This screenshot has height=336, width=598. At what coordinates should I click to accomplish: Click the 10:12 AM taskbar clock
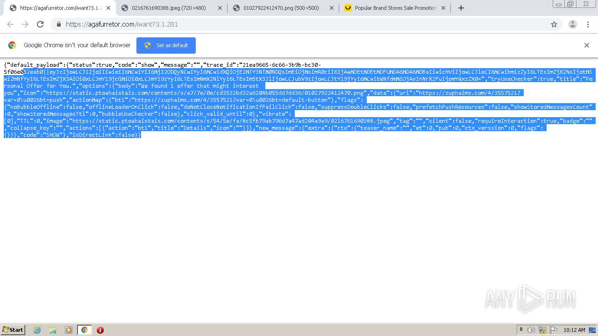point(574,330)
